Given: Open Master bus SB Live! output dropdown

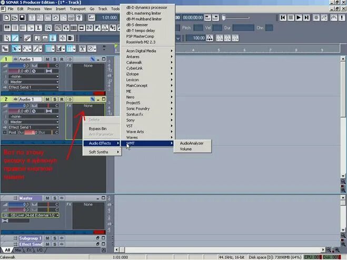Looking at the screenshot, I should [x=31, y=215].
